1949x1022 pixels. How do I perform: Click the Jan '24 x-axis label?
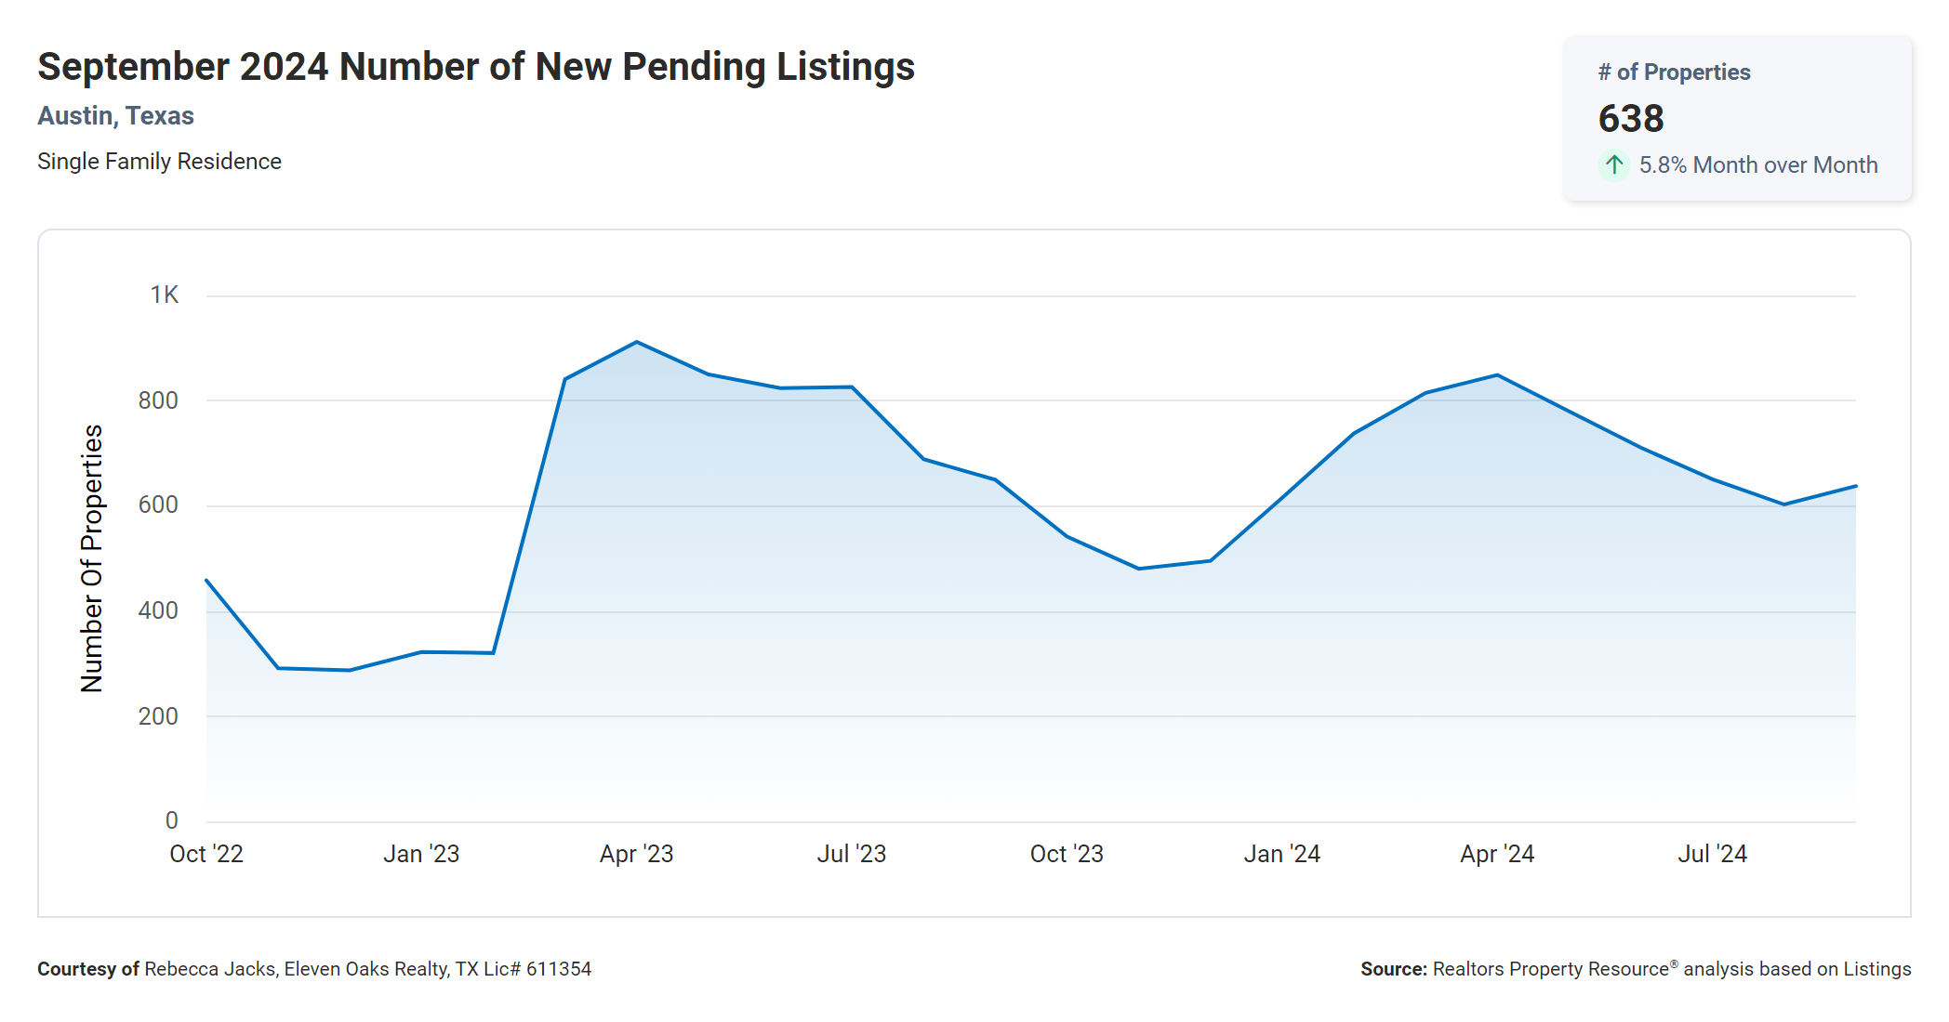1281,854
